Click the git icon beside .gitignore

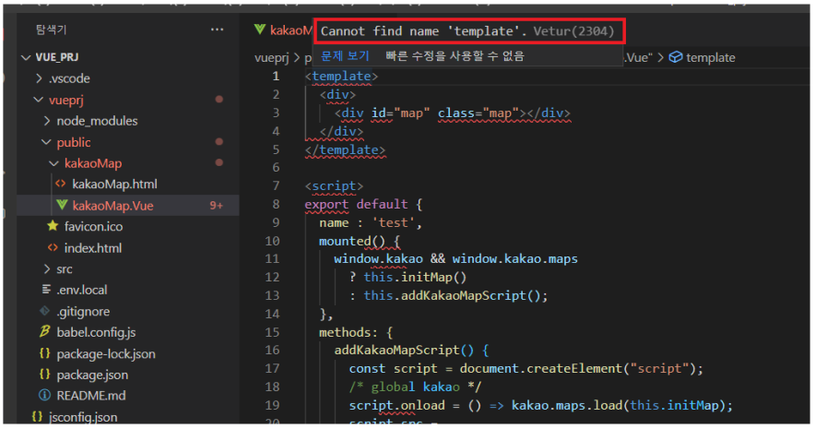click(44, 311)
